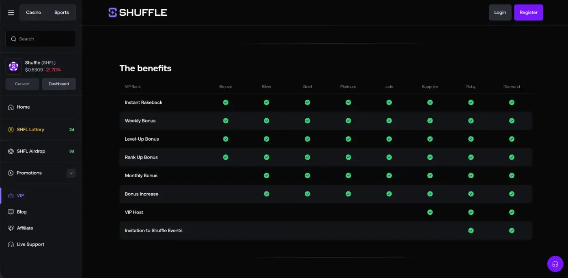Click the 3d airdrop countdown badge

click(71, 151)
